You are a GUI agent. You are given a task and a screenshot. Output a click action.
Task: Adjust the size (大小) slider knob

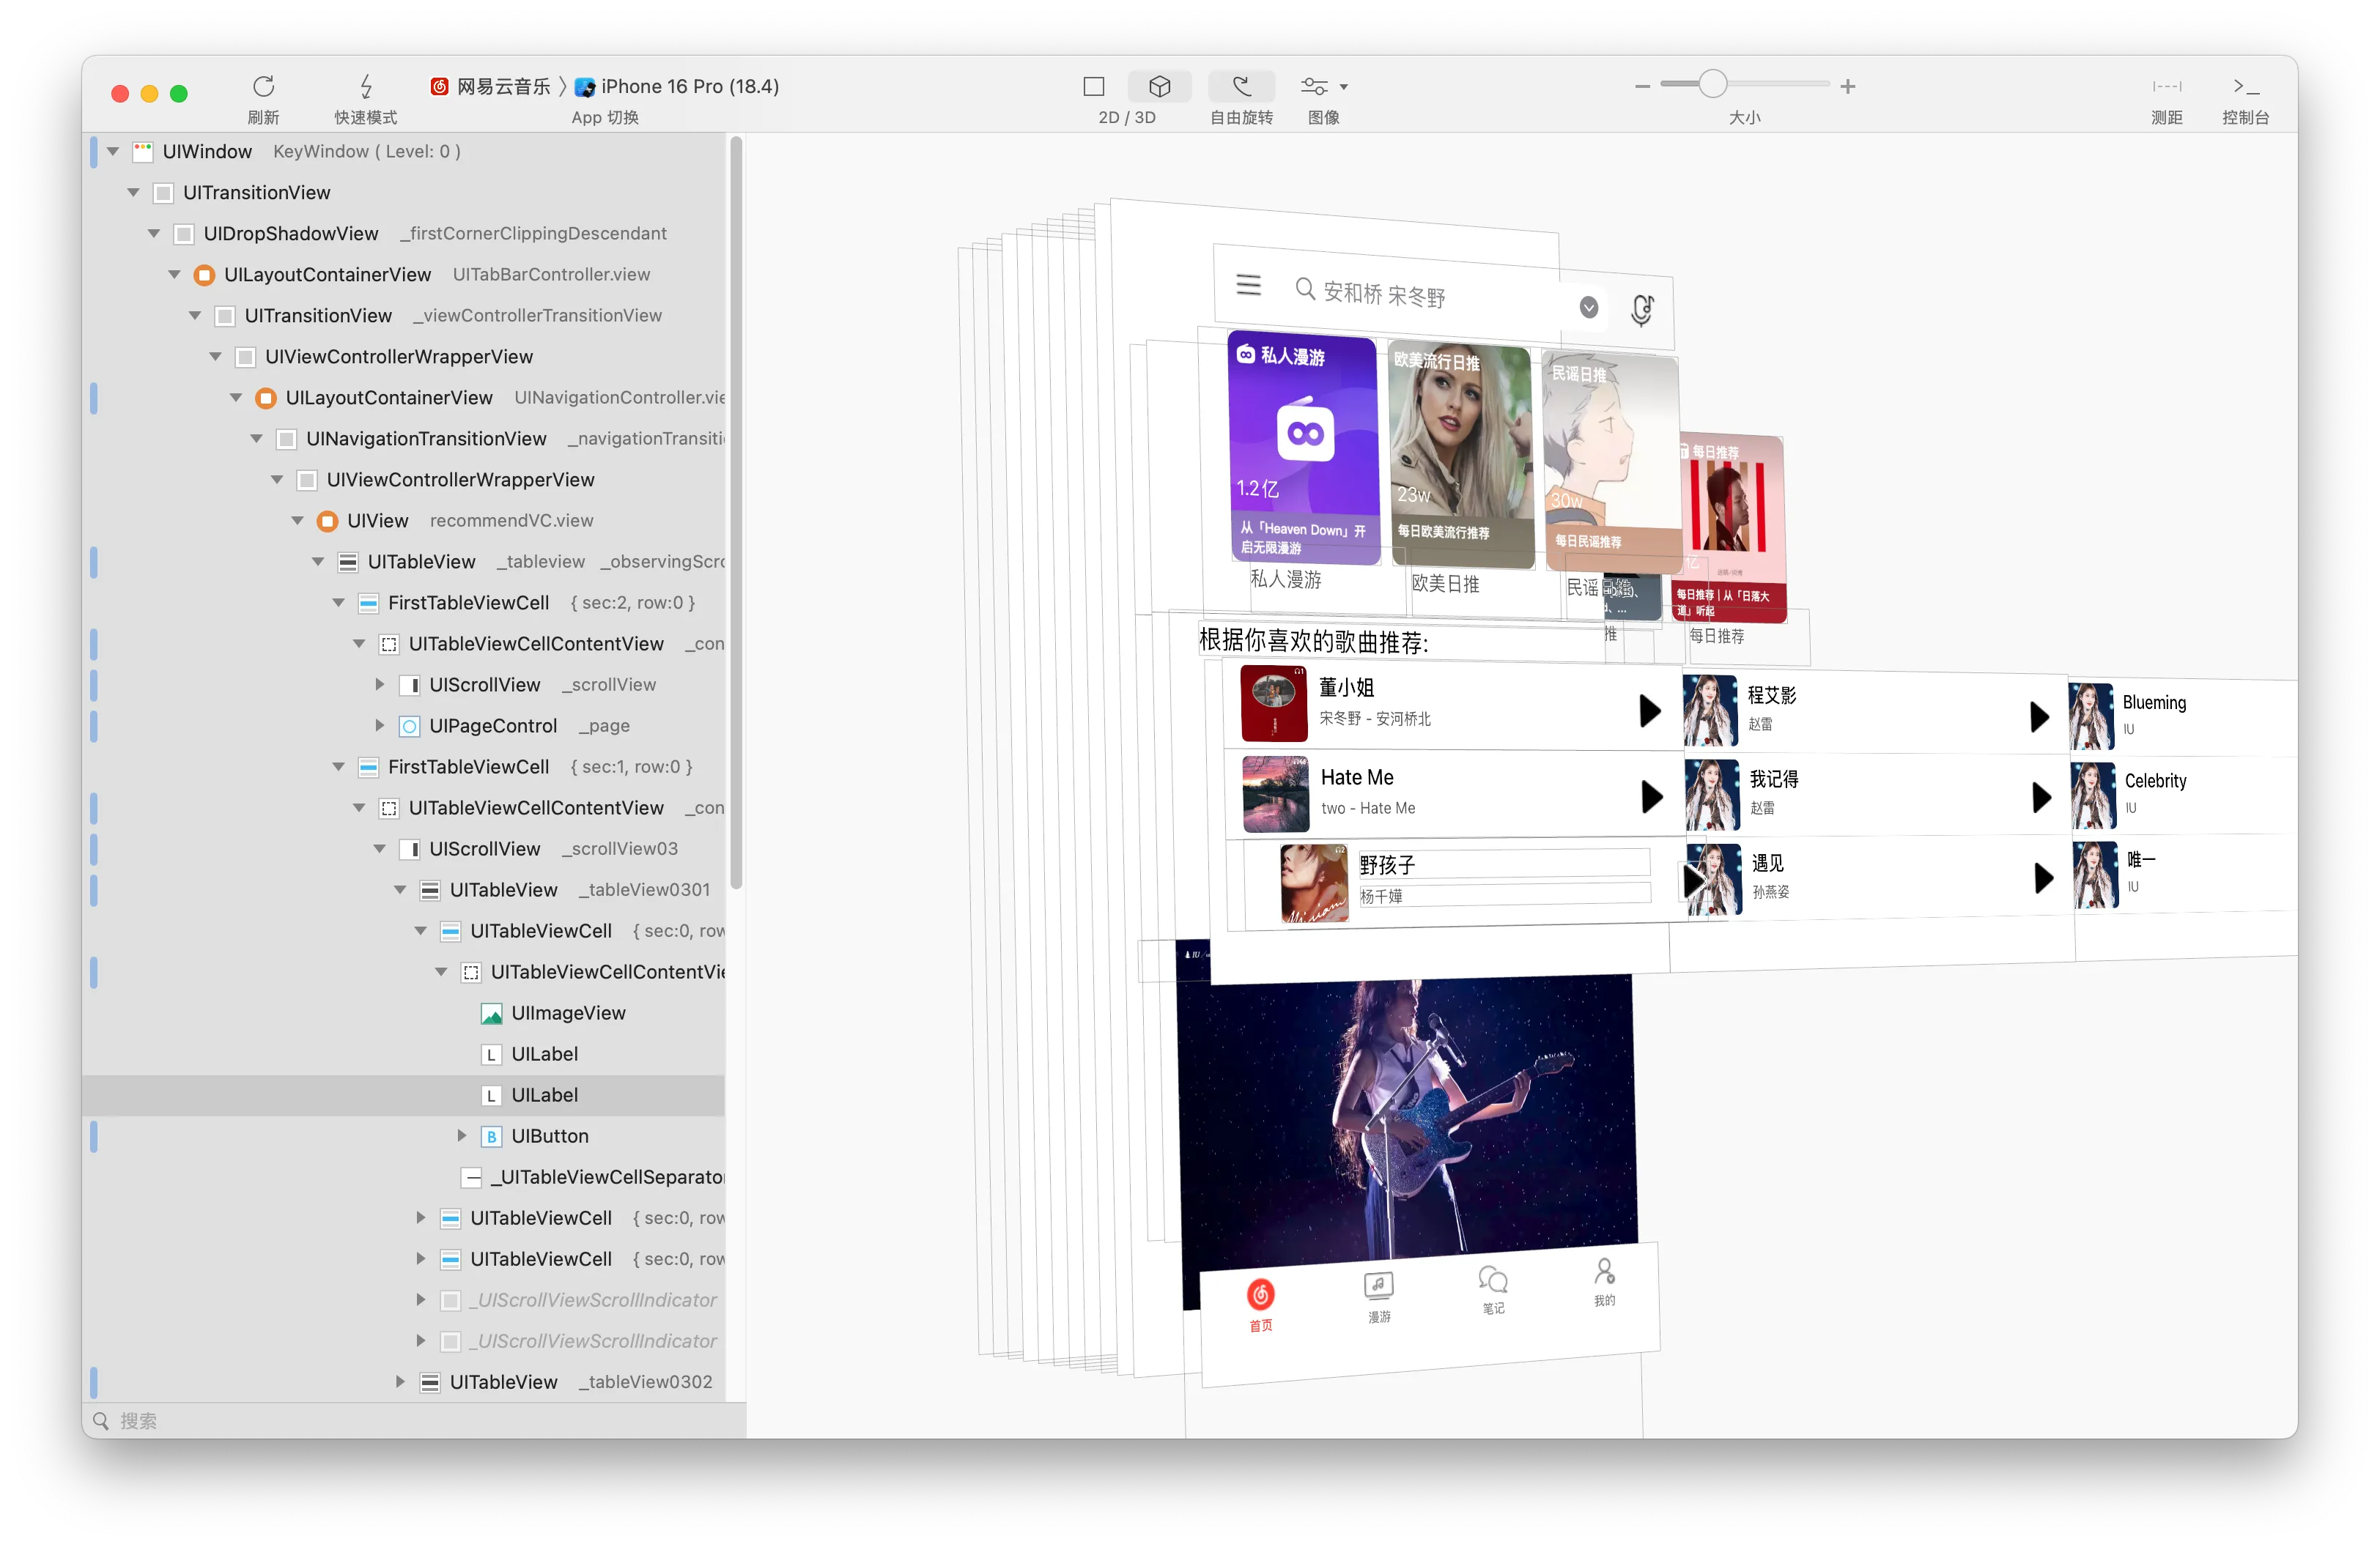pyautogui.click(x=1712, y=85)
